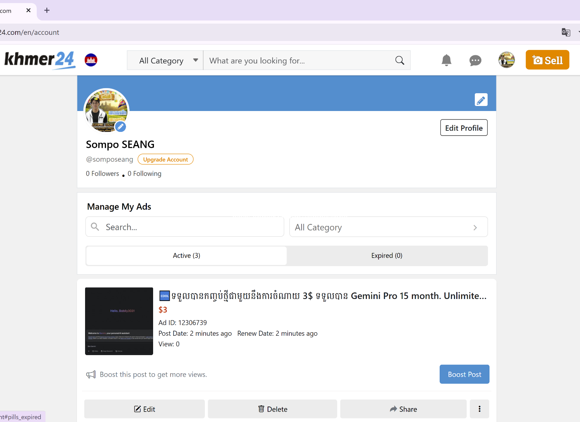Screen dimensions: 580x422
Task: Focus the Manage My Ads search field
Action: 185,227
